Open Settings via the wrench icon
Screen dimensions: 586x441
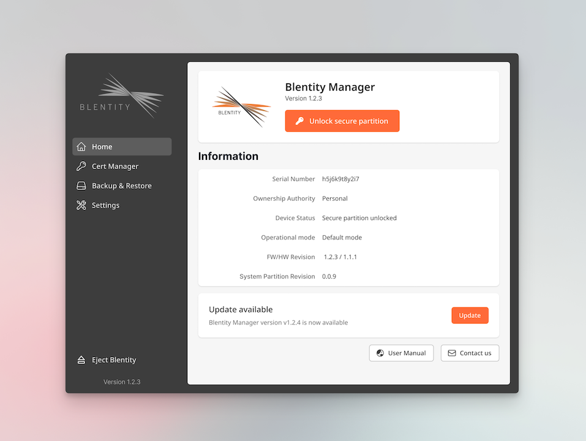coord(81,205)
